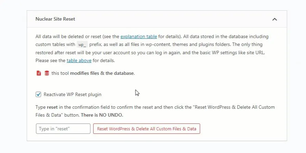Follow the table above link
Viewport: 306px width, 153px height.
click(79, 61)
